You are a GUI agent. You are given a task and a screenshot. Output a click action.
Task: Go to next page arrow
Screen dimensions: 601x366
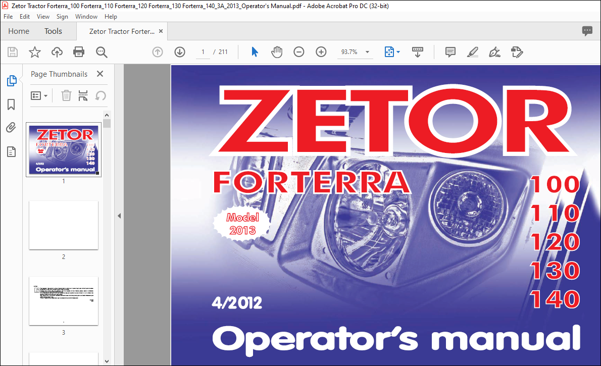[x=180, y=51]
